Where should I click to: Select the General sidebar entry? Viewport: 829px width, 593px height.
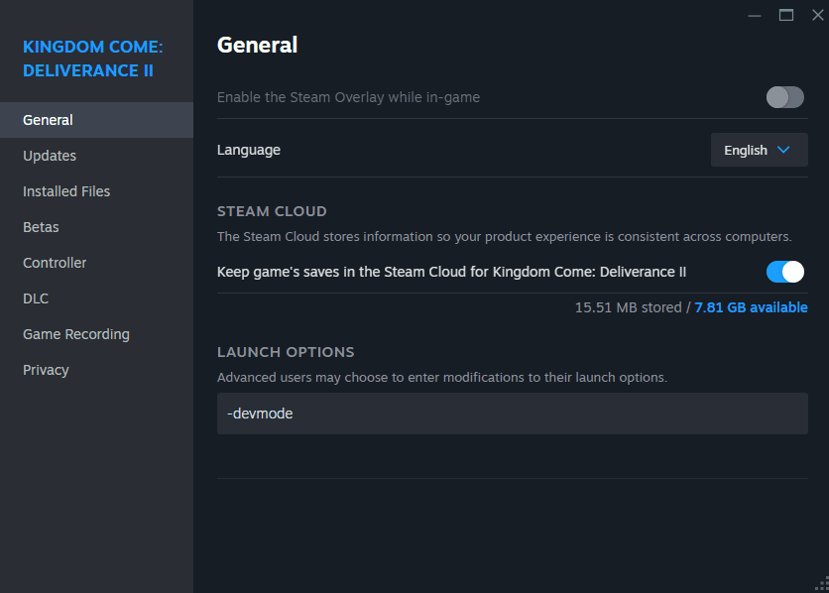click(x=48, y=119)
